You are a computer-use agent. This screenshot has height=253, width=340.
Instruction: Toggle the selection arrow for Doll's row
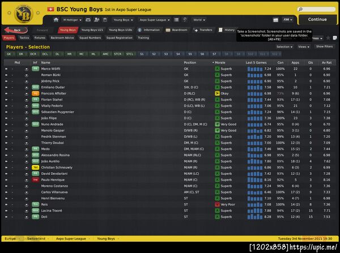(x=6, y=217)
